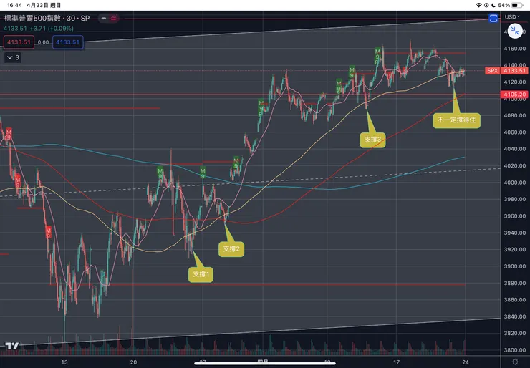This screenshot has width=530, height=368.
Task: Click the 3840.00 price axis label
Action: coord(515,316)
